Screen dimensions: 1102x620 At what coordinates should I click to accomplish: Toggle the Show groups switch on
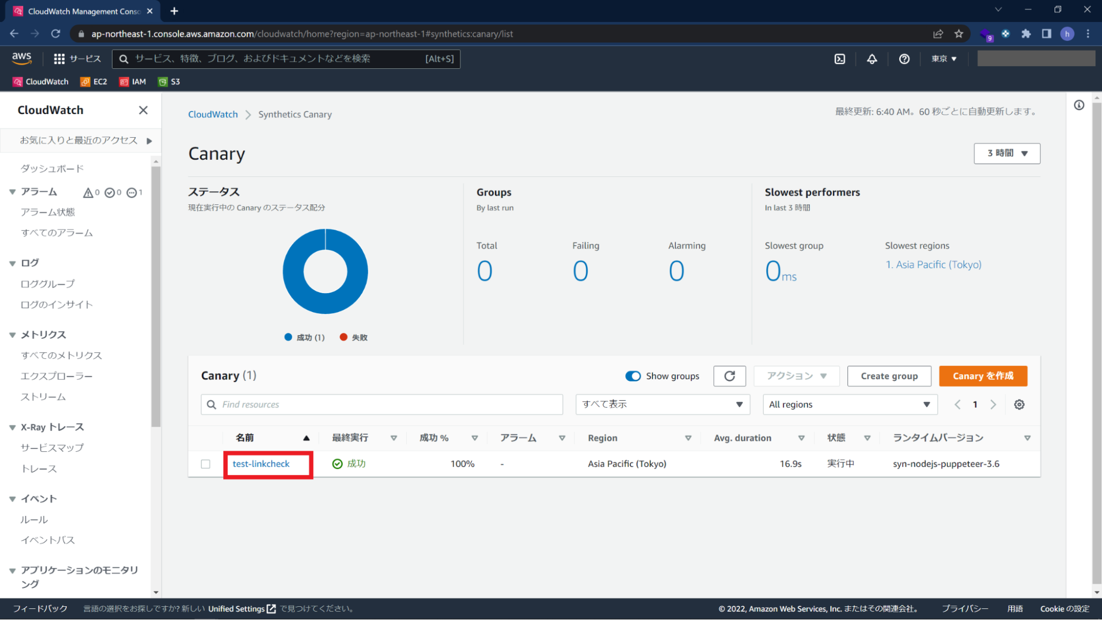click(633, 375)
